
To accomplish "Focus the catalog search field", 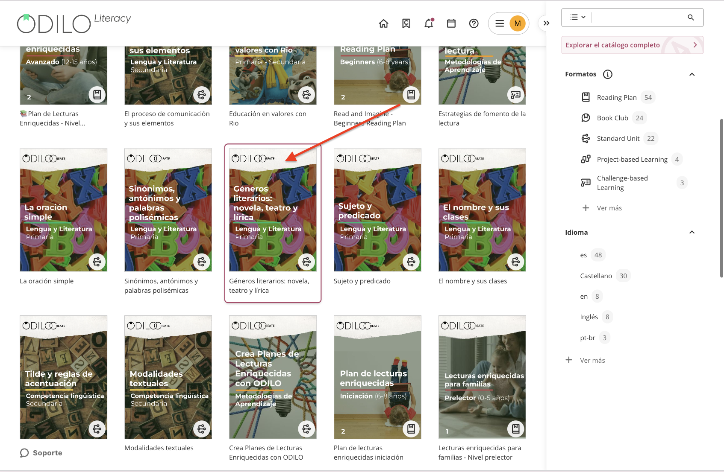I will tap(639, 17).
